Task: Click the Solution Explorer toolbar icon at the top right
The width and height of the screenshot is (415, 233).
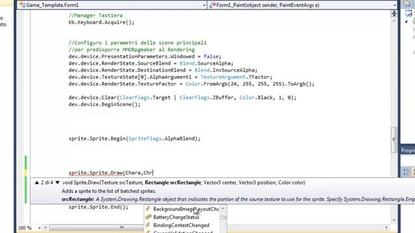Action: pyautogui.click(x=408, y=4)
